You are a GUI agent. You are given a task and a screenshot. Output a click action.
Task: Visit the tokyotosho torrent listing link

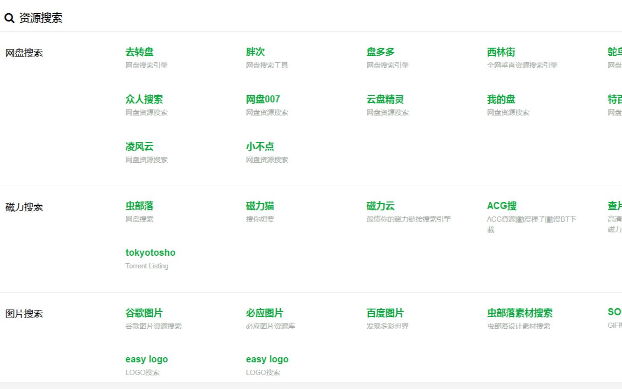(150, 252)
